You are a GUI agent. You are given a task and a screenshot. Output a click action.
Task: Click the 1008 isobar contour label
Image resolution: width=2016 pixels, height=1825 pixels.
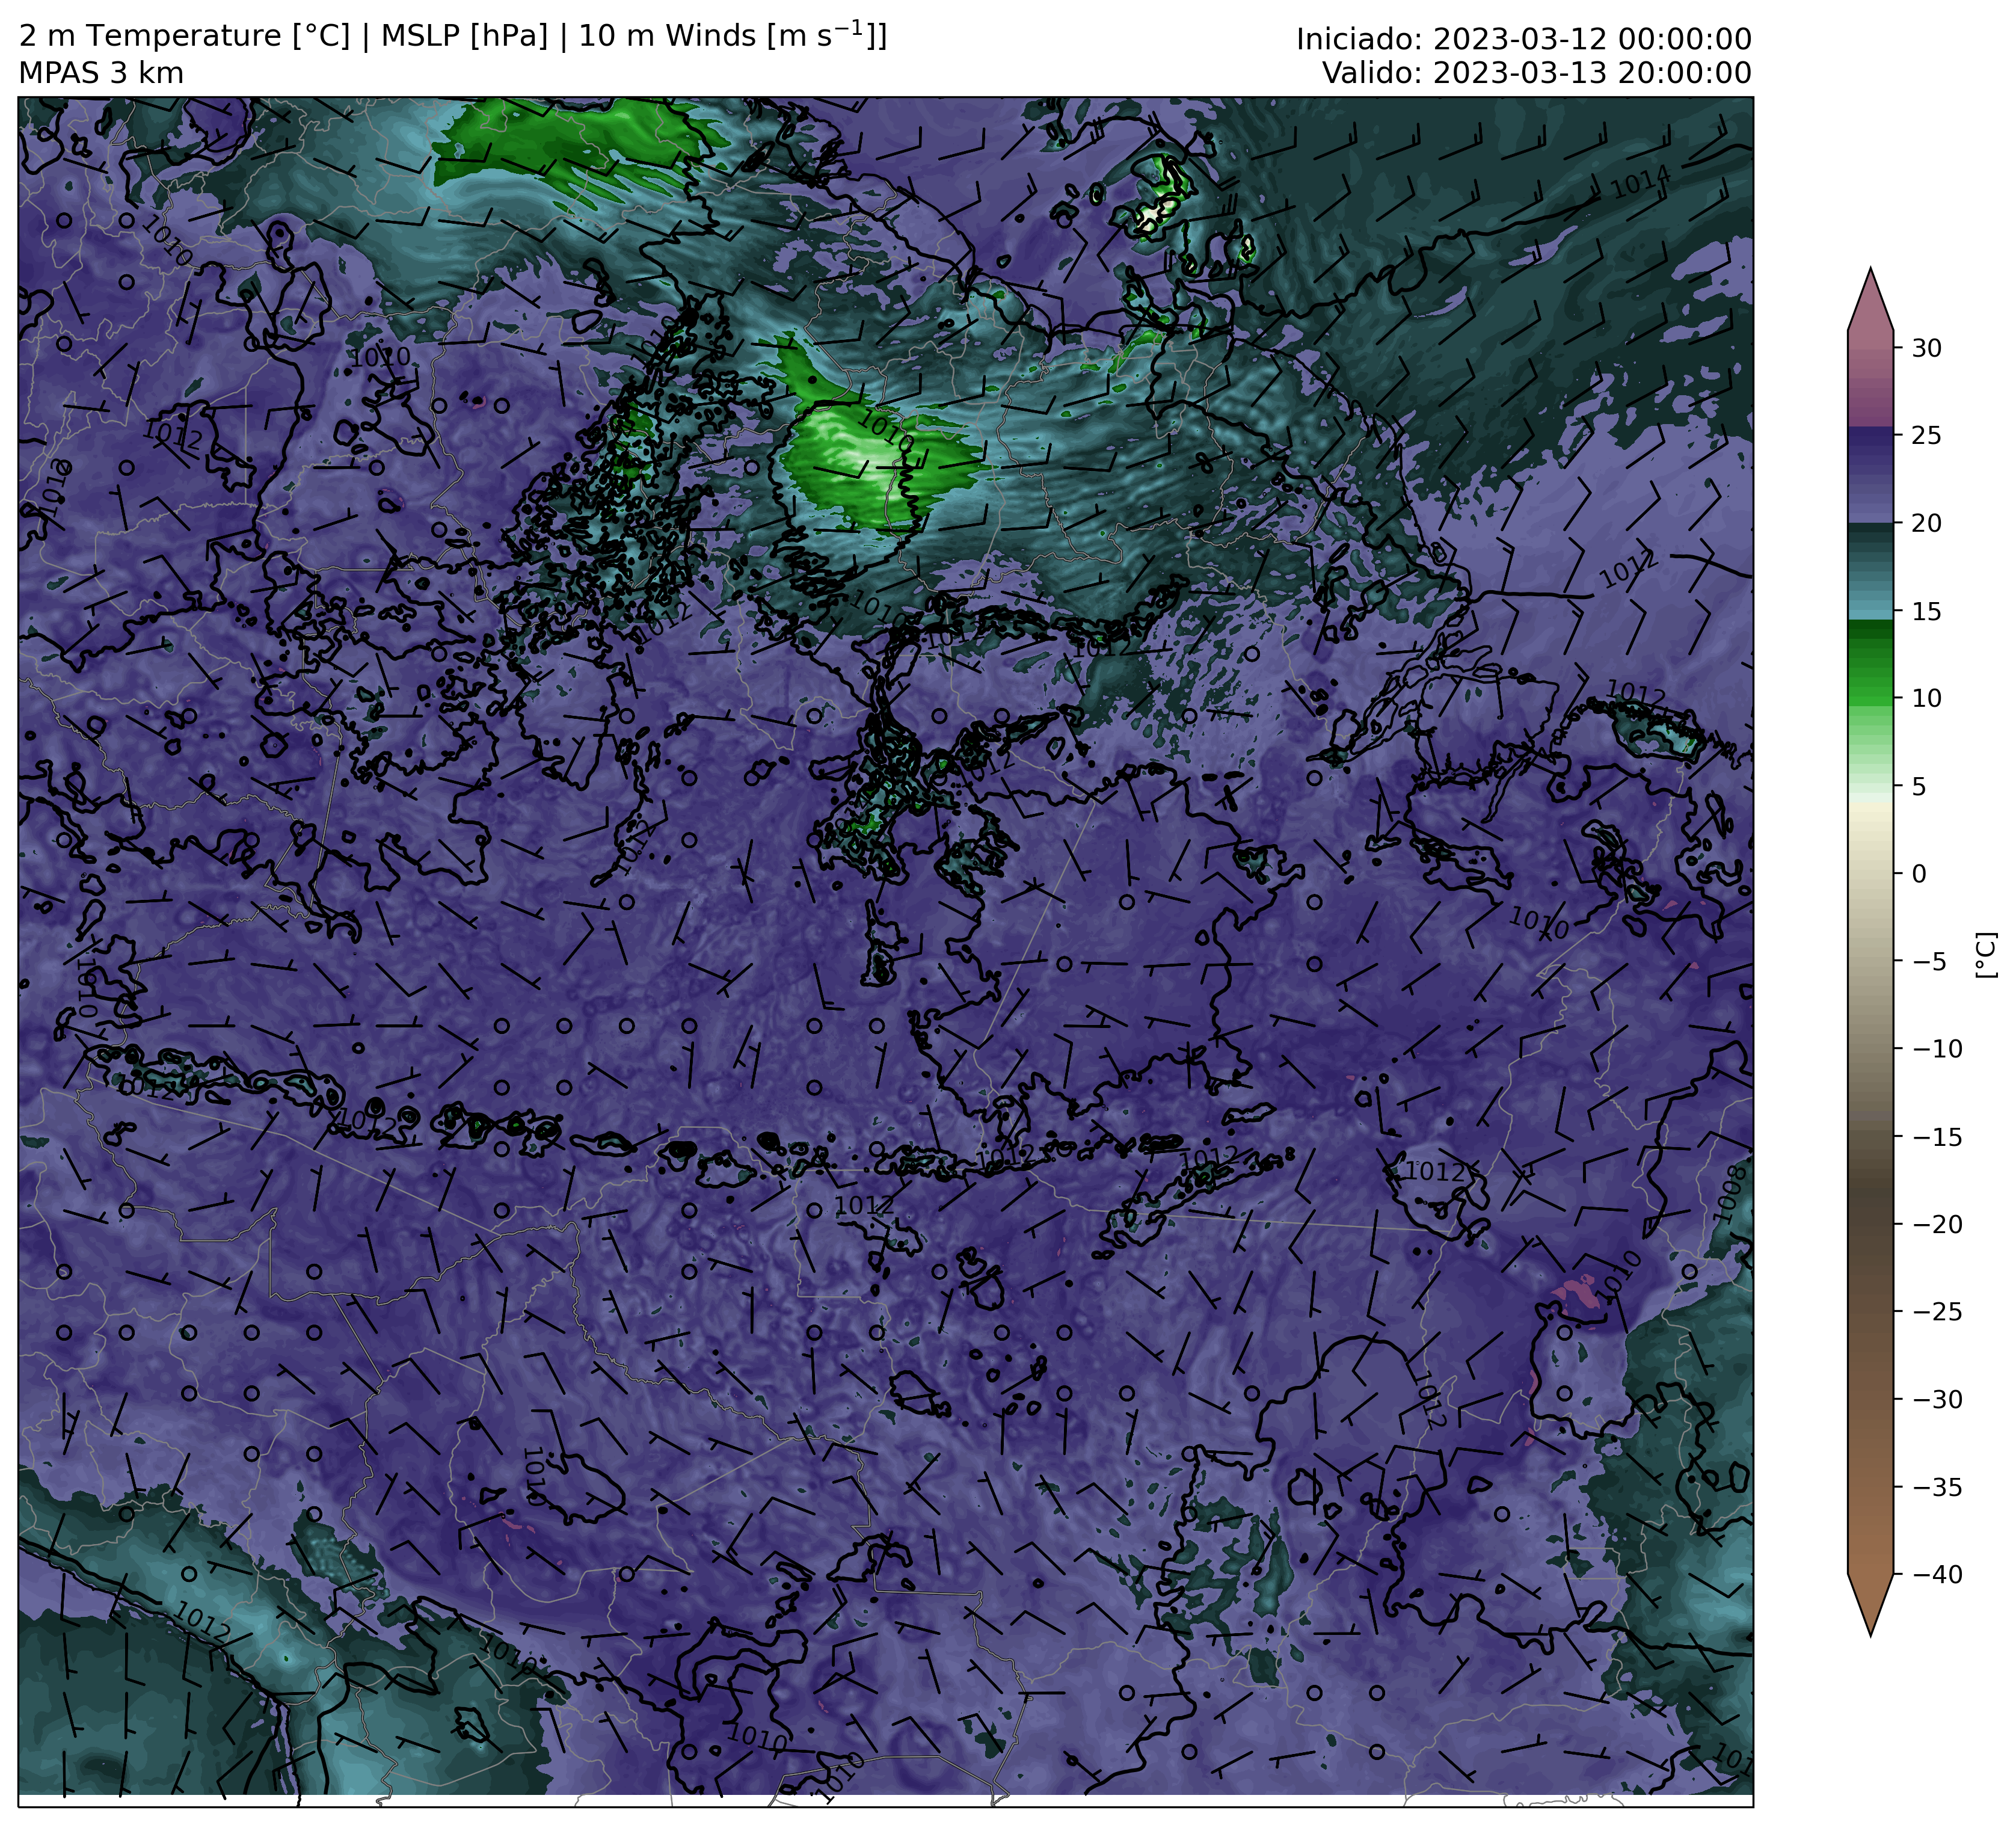[1730, 1195]
